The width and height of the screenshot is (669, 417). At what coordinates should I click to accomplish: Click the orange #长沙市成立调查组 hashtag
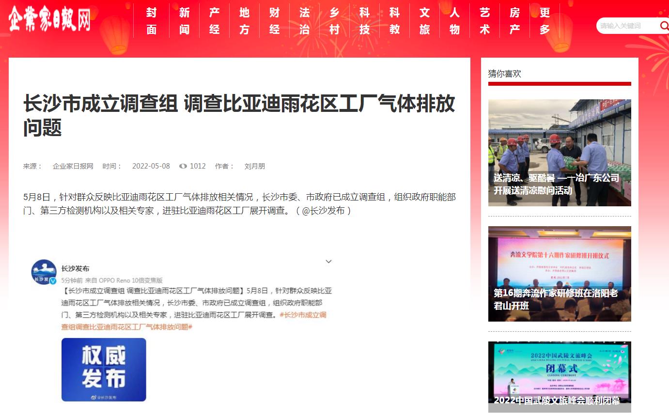[x=194, y=321]
